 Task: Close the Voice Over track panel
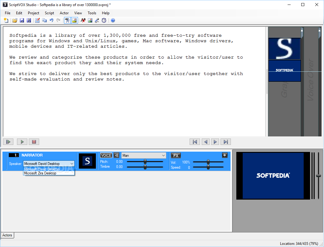point(319,31)
